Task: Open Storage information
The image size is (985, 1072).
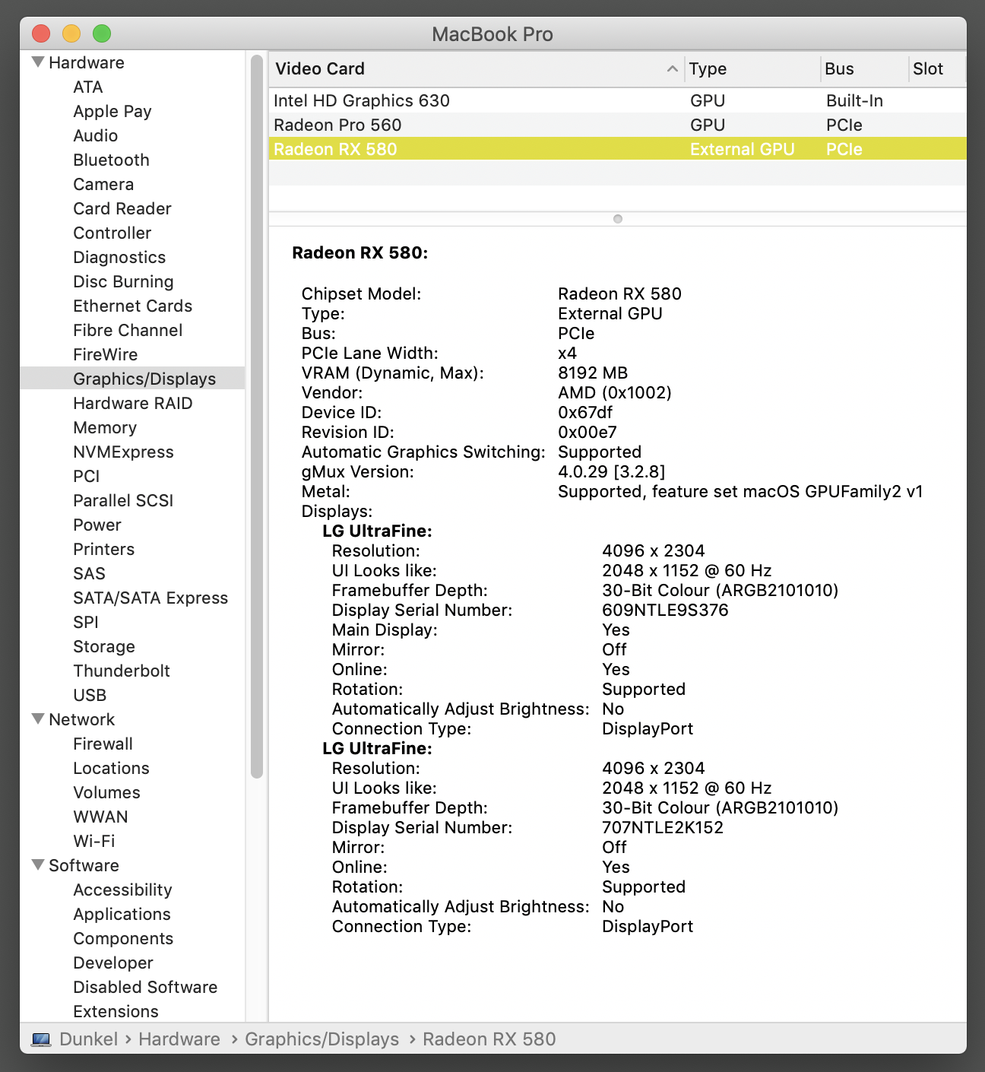Action: 104,646
